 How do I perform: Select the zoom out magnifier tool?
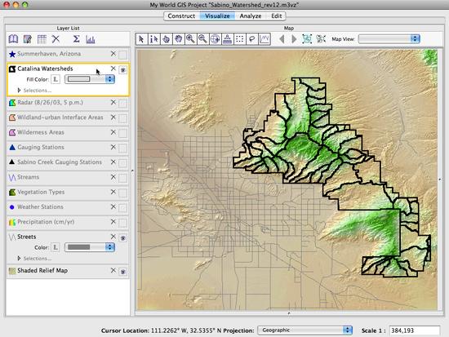[203, 39]
